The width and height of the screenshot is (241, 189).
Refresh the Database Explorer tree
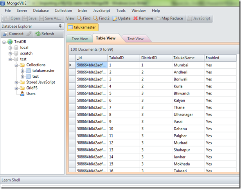45,34
